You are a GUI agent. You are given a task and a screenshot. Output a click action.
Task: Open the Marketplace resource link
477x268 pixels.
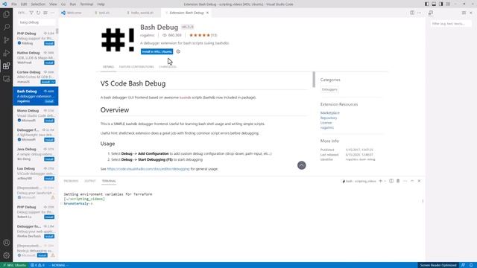[x=329, y=112]
